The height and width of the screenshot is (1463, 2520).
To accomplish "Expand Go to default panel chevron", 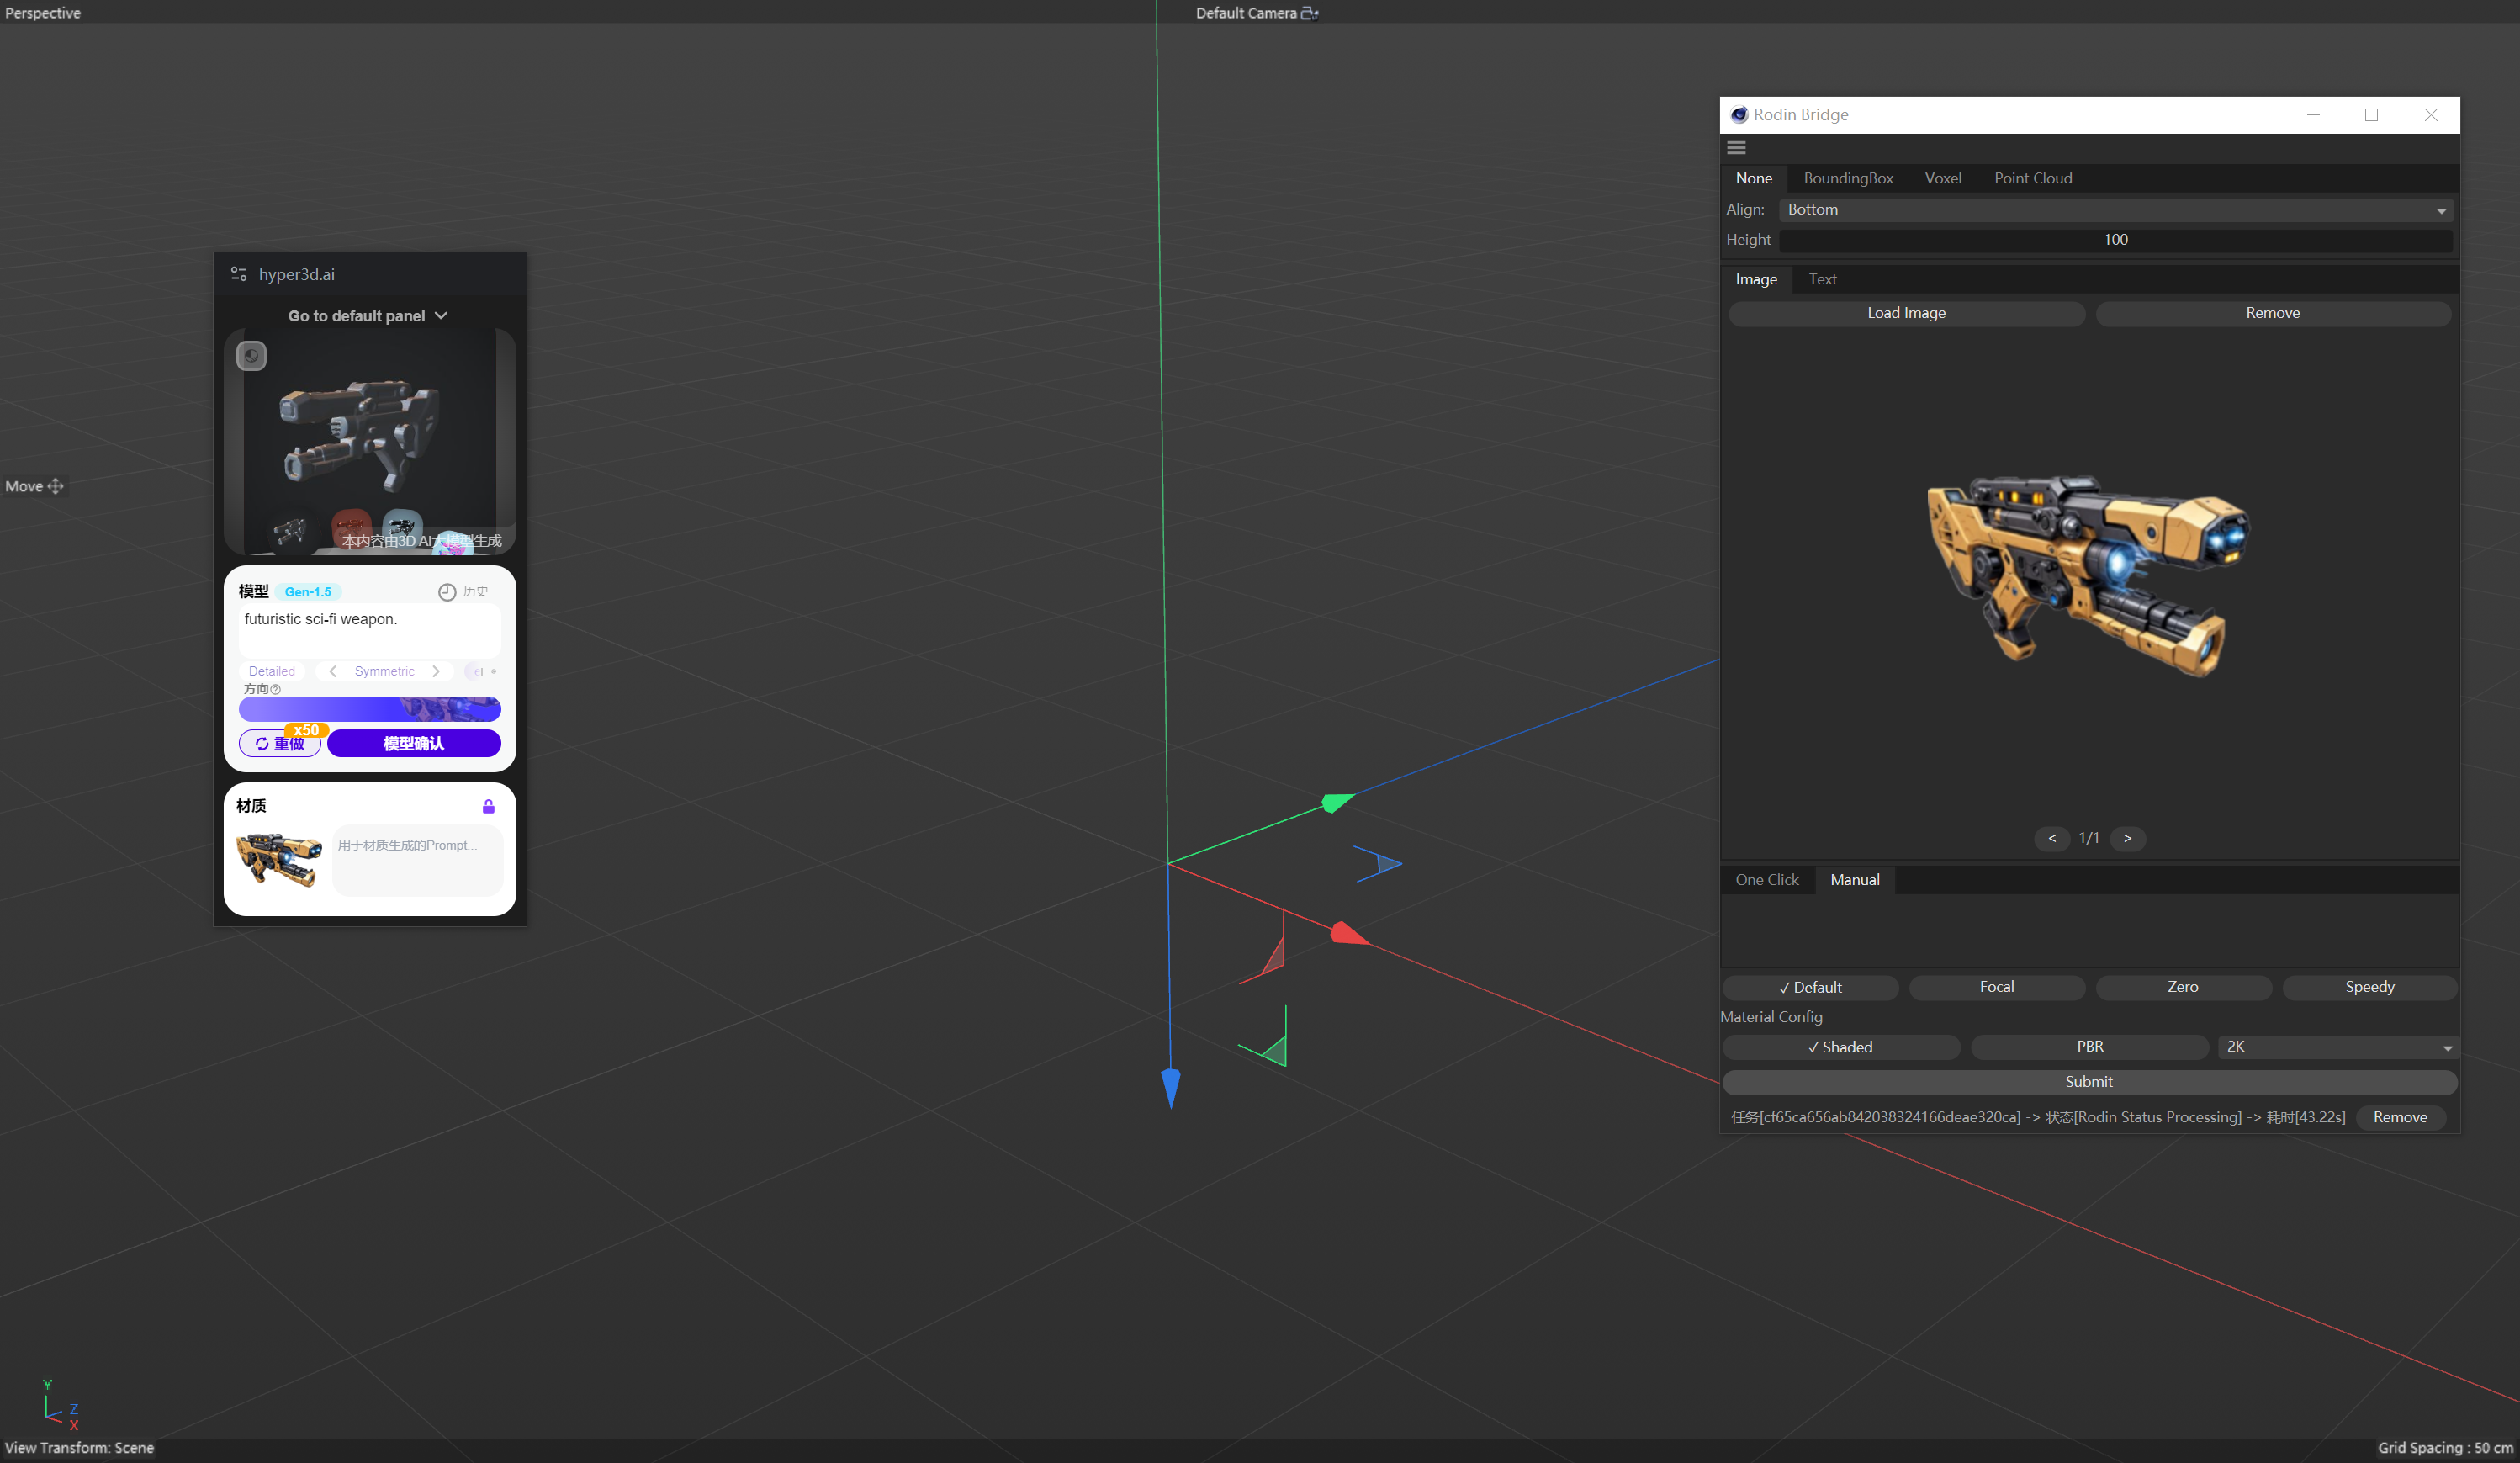I will point(441,316).
